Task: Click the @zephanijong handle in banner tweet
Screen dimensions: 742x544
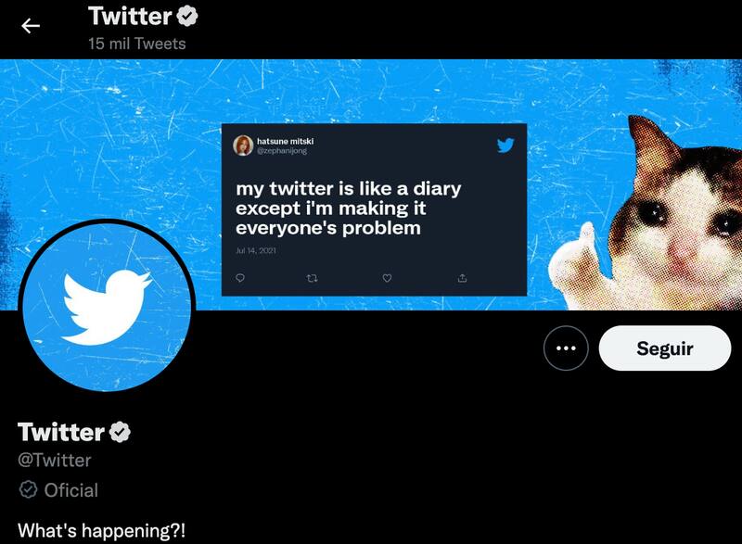Action: click(x=282, y=151)
